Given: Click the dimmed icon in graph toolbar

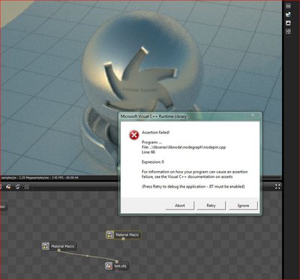Looking at the screenshot, I should [x=26, y=187].
